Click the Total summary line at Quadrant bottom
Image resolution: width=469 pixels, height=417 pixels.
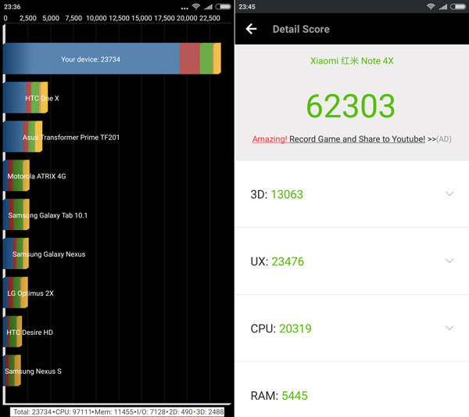coord(119,412)
